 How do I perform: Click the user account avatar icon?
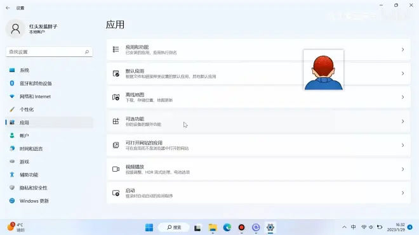pos(15,29)
